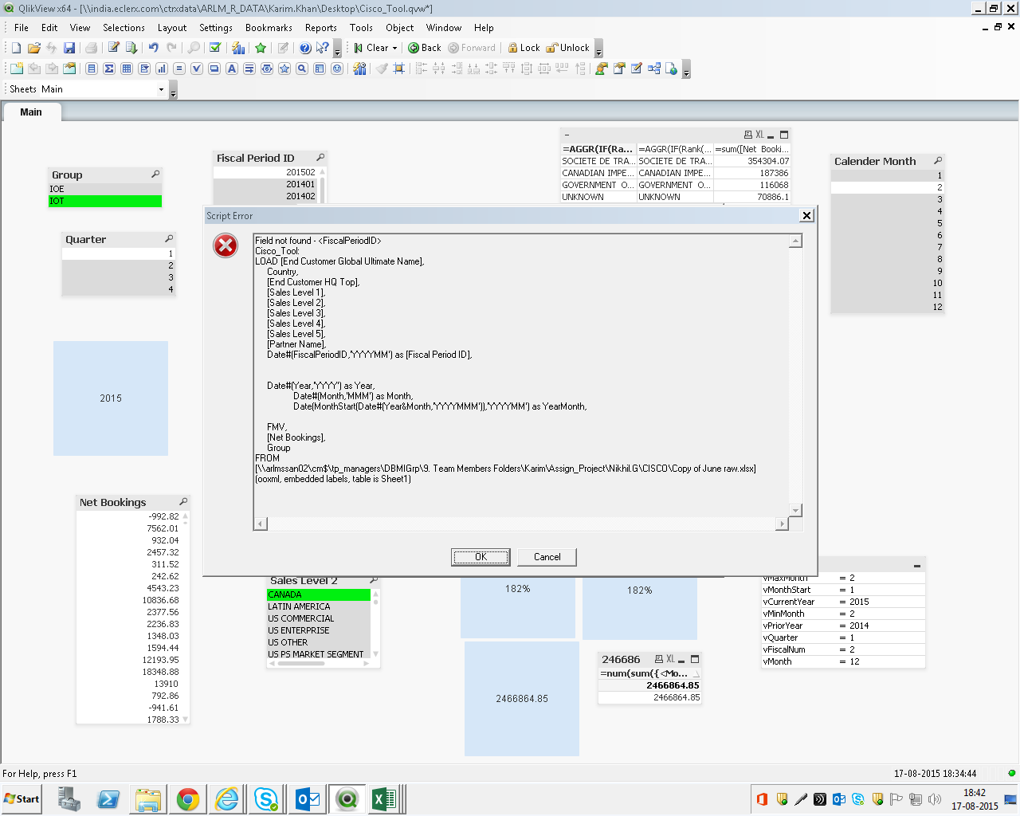Create a Chart object icon
Viewport: 1020px width, 816px height.
tap(162, 69)
